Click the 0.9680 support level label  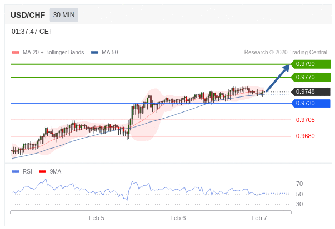[306, 136]
